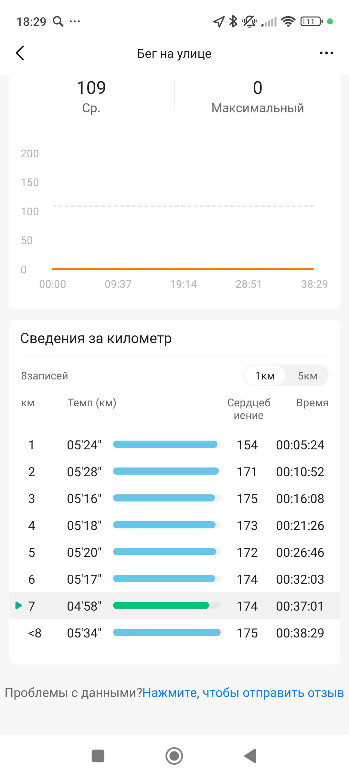This screenshot has width=349, height=777.
Task: Open the three-dot options menu
Action: tap(326, 53)
